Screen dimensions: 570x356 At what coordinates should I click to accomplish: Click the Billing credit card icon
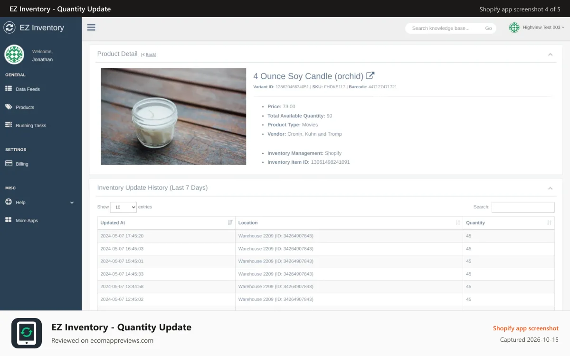click(9, 163)
